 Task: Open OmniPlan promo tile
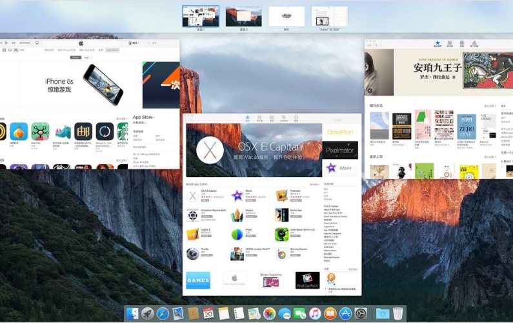point(340,132)
